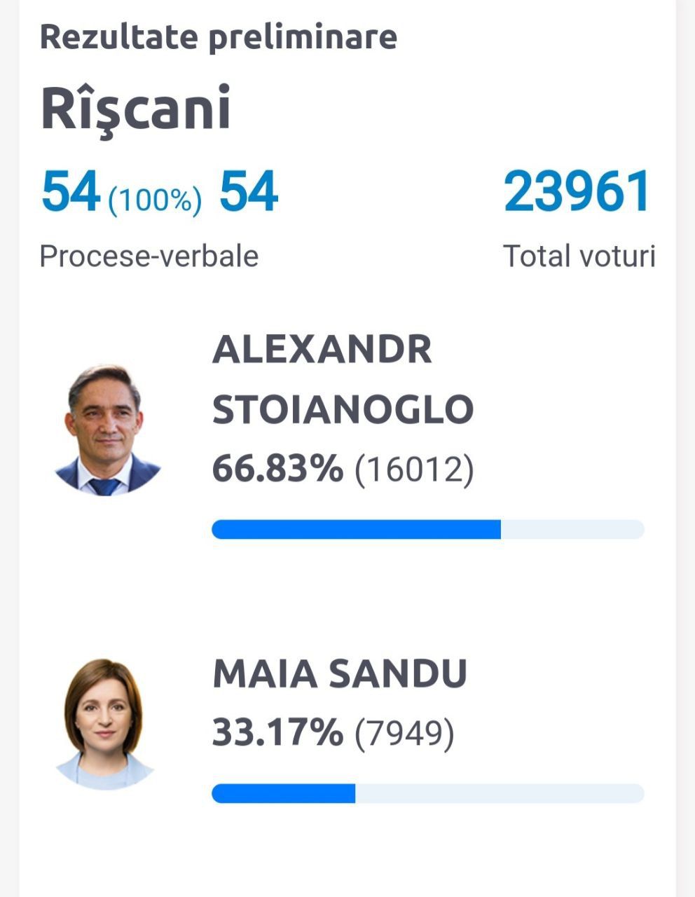This screenshot has height=897, width=695.
Task: Click Maia Sandu's portrait photo
Action: (104, 725)
